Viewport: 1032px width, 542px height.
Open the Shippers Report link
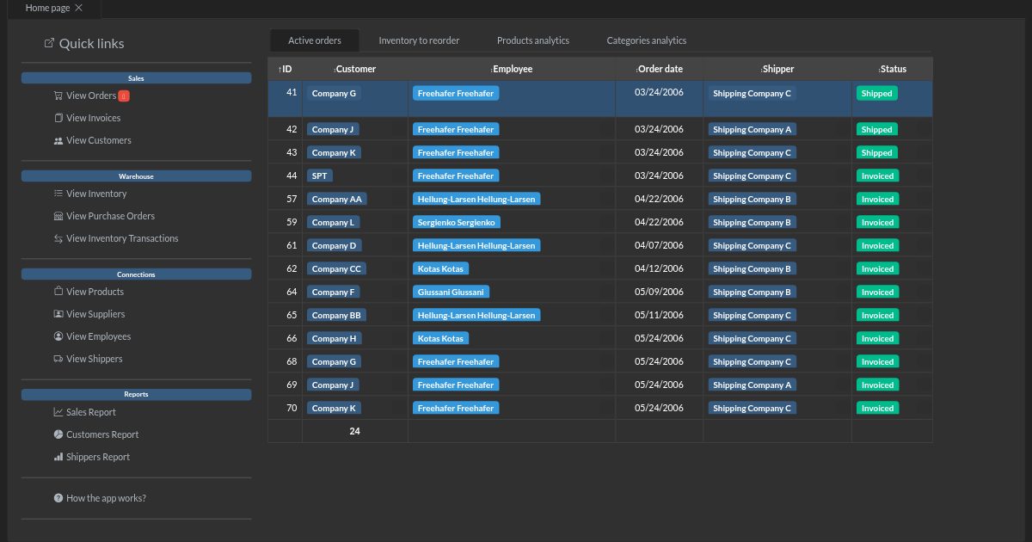pyautogui.click(x=98, y=457)
